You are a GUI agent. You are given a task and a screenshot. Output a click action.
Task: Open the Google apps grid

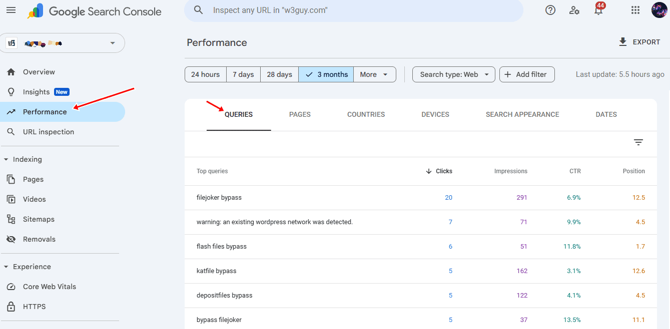pyautogui.click(x=635, y=10)
